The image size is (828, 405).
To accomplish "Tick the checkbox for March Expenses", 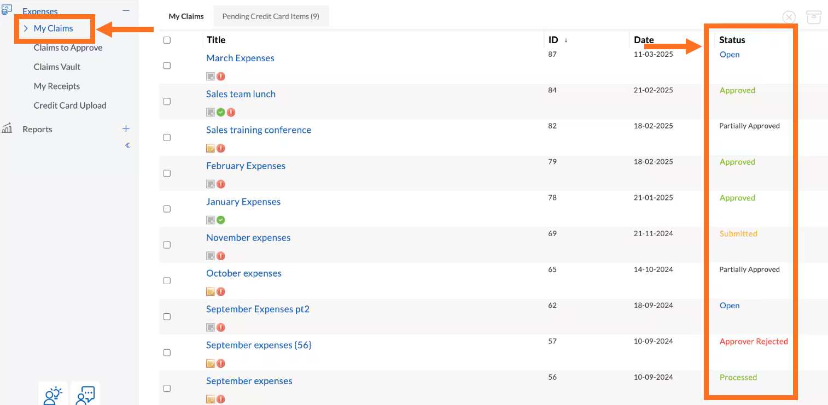I will point(167,66).
